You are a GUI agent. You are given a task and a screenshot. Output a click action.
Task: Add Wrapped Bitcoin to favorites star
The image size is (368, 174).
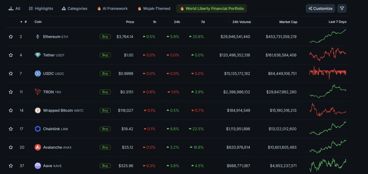coord(11,110)
